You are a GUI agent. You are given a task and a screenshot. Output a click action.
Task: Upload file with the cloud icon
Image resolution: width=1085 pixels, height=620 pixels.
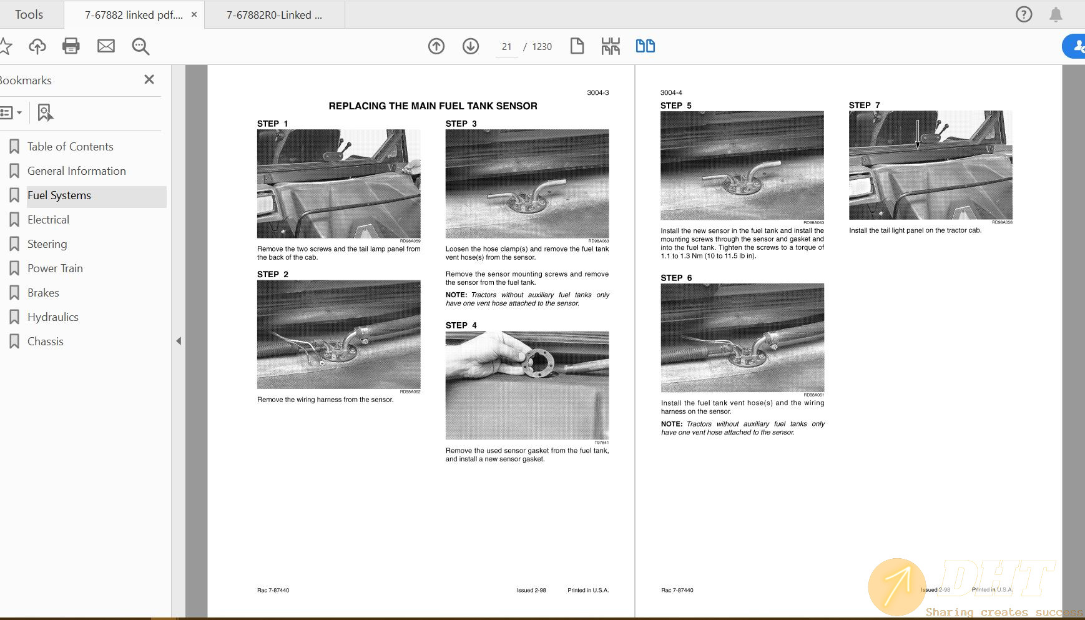click(37, 46)
